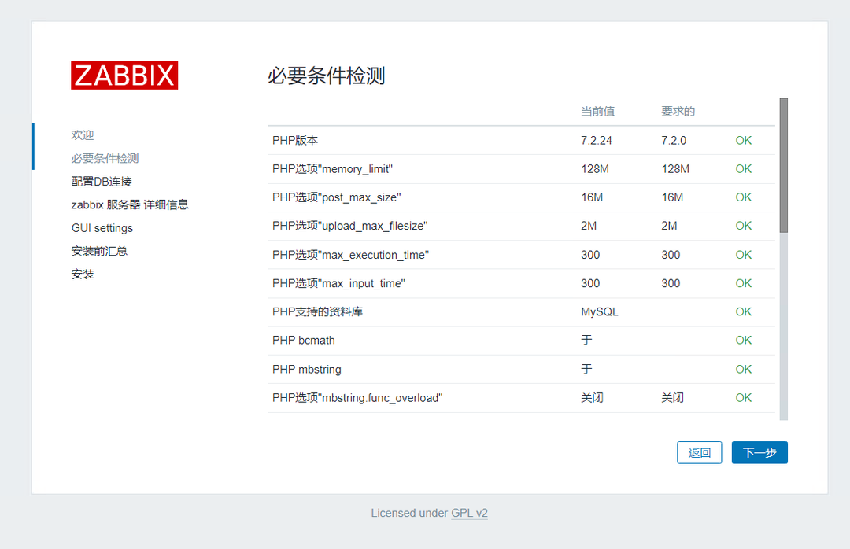Click OK status for upload_max_filesize row
This screenshot has height=549, width=850.
[743, 226]
